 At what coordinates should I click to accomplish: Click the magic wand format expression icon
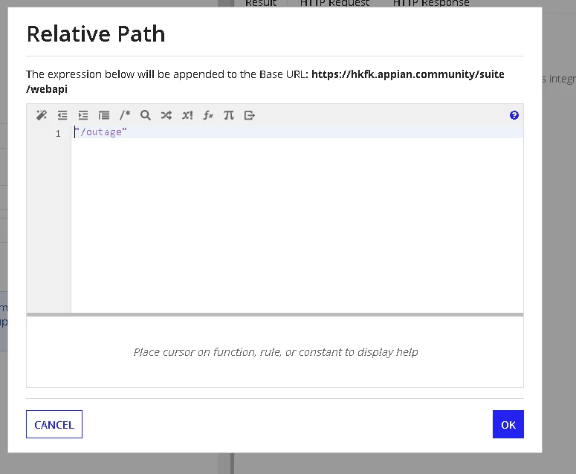tap(42, 115)
